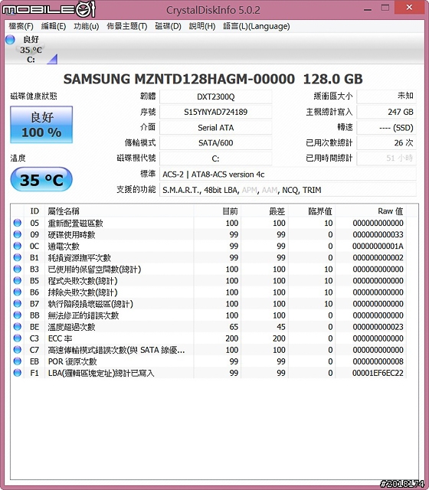429x490 pixels.
Task: Click status orb of attribute BB row
Action: point(17,315)
